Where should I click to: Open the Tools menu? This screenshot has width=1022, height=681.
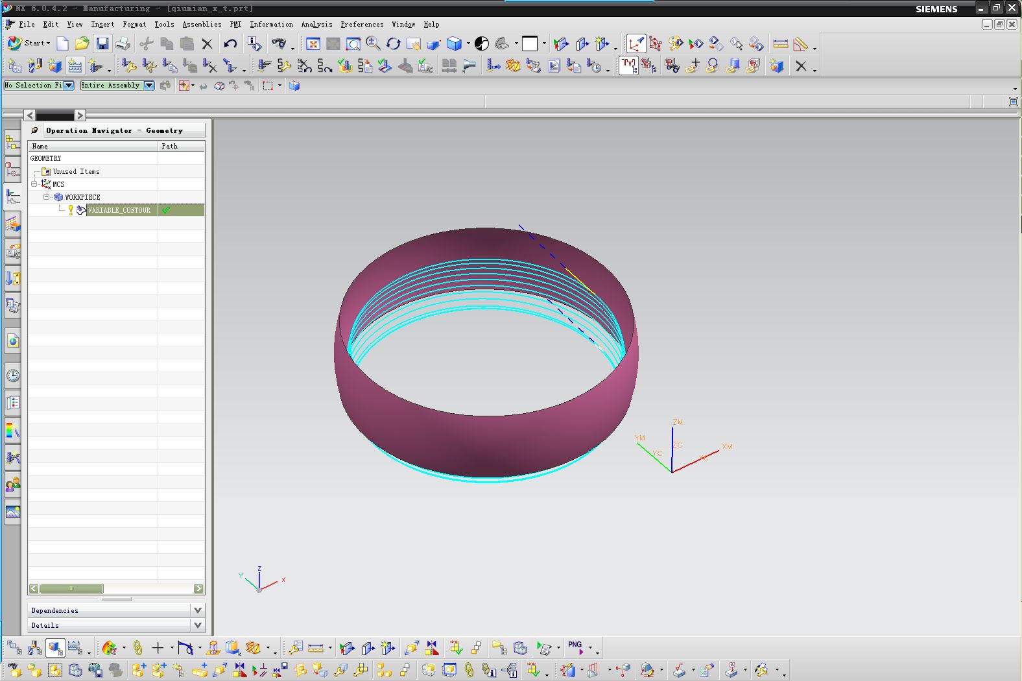[164, 25]
